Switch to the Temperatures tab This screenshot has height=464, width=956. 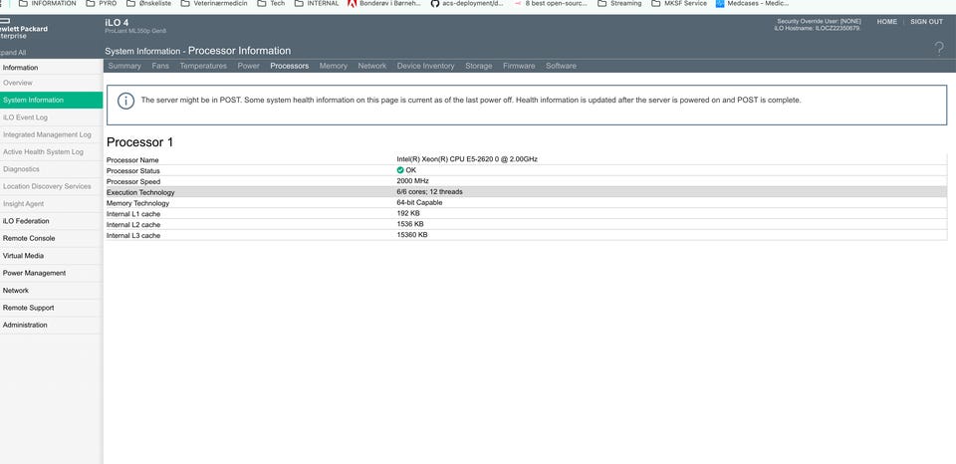(x=203, y=66)
